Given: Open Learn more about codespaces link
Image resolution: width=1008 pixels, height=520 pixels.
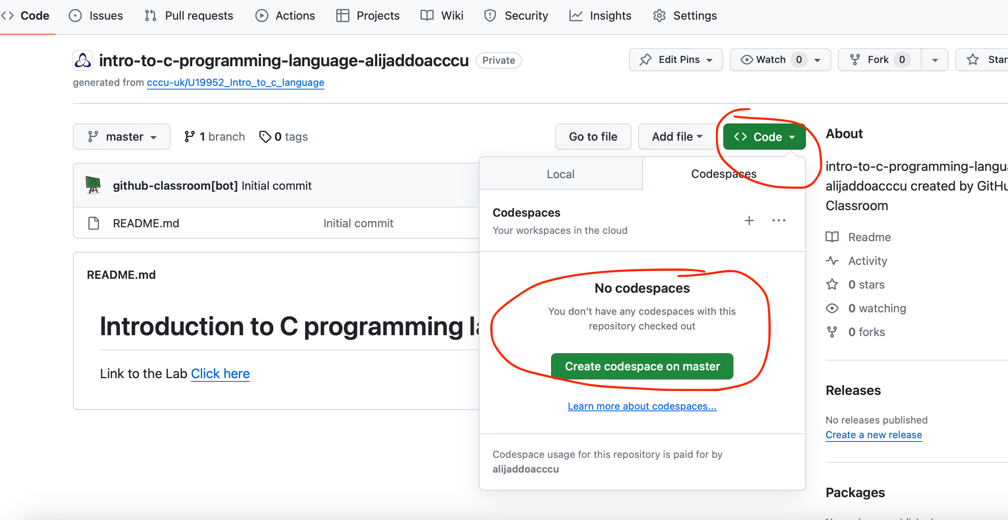Looking at the screenshot, I should click(x=642, y=406).
